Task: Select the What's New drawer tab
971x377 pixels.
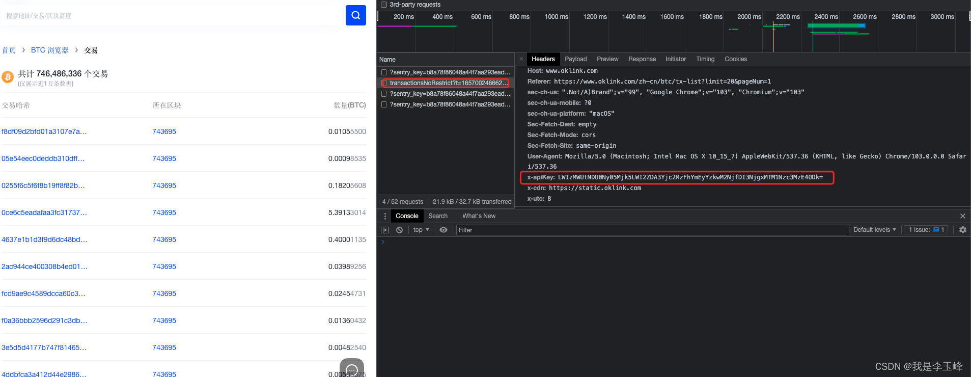Action: pos(479,216)
